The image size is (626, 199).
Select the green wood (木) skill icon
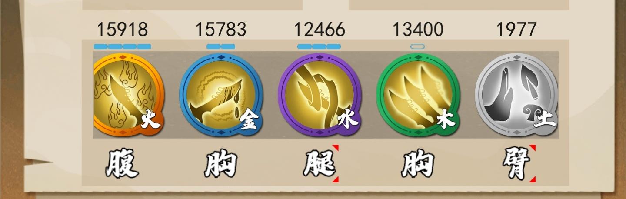point(418,95)
